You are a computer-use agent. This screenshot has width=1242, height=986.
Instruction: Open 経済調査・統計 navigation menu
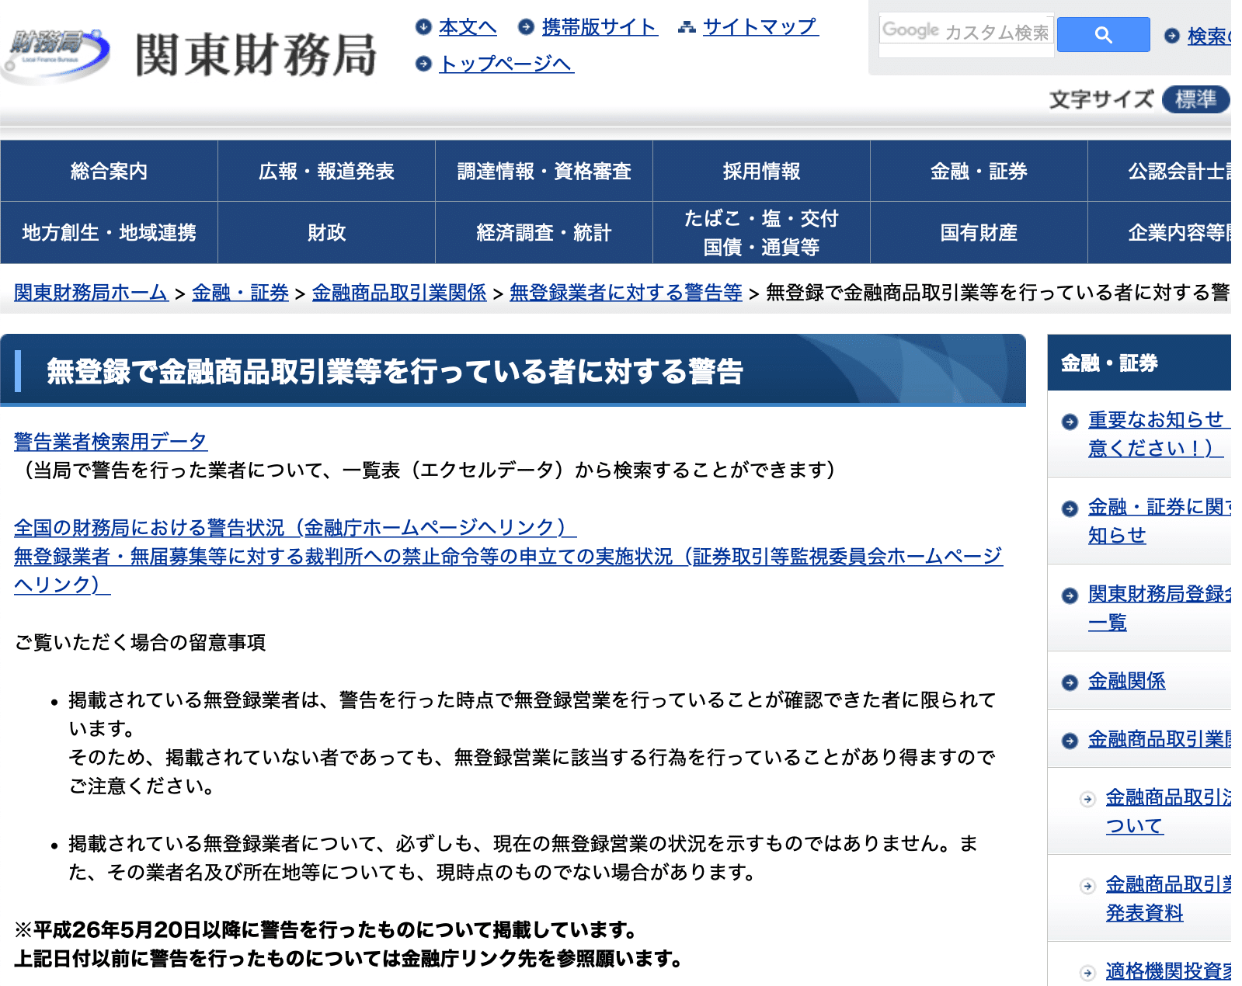pos(544,233)
